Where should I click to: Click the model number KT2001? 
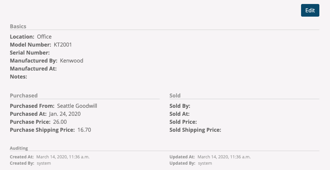[63, 45]
